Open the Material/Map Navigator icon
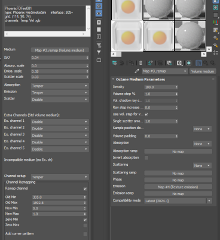Image resolution: width=220 pixels, height=240 pixels. point(215,53)
